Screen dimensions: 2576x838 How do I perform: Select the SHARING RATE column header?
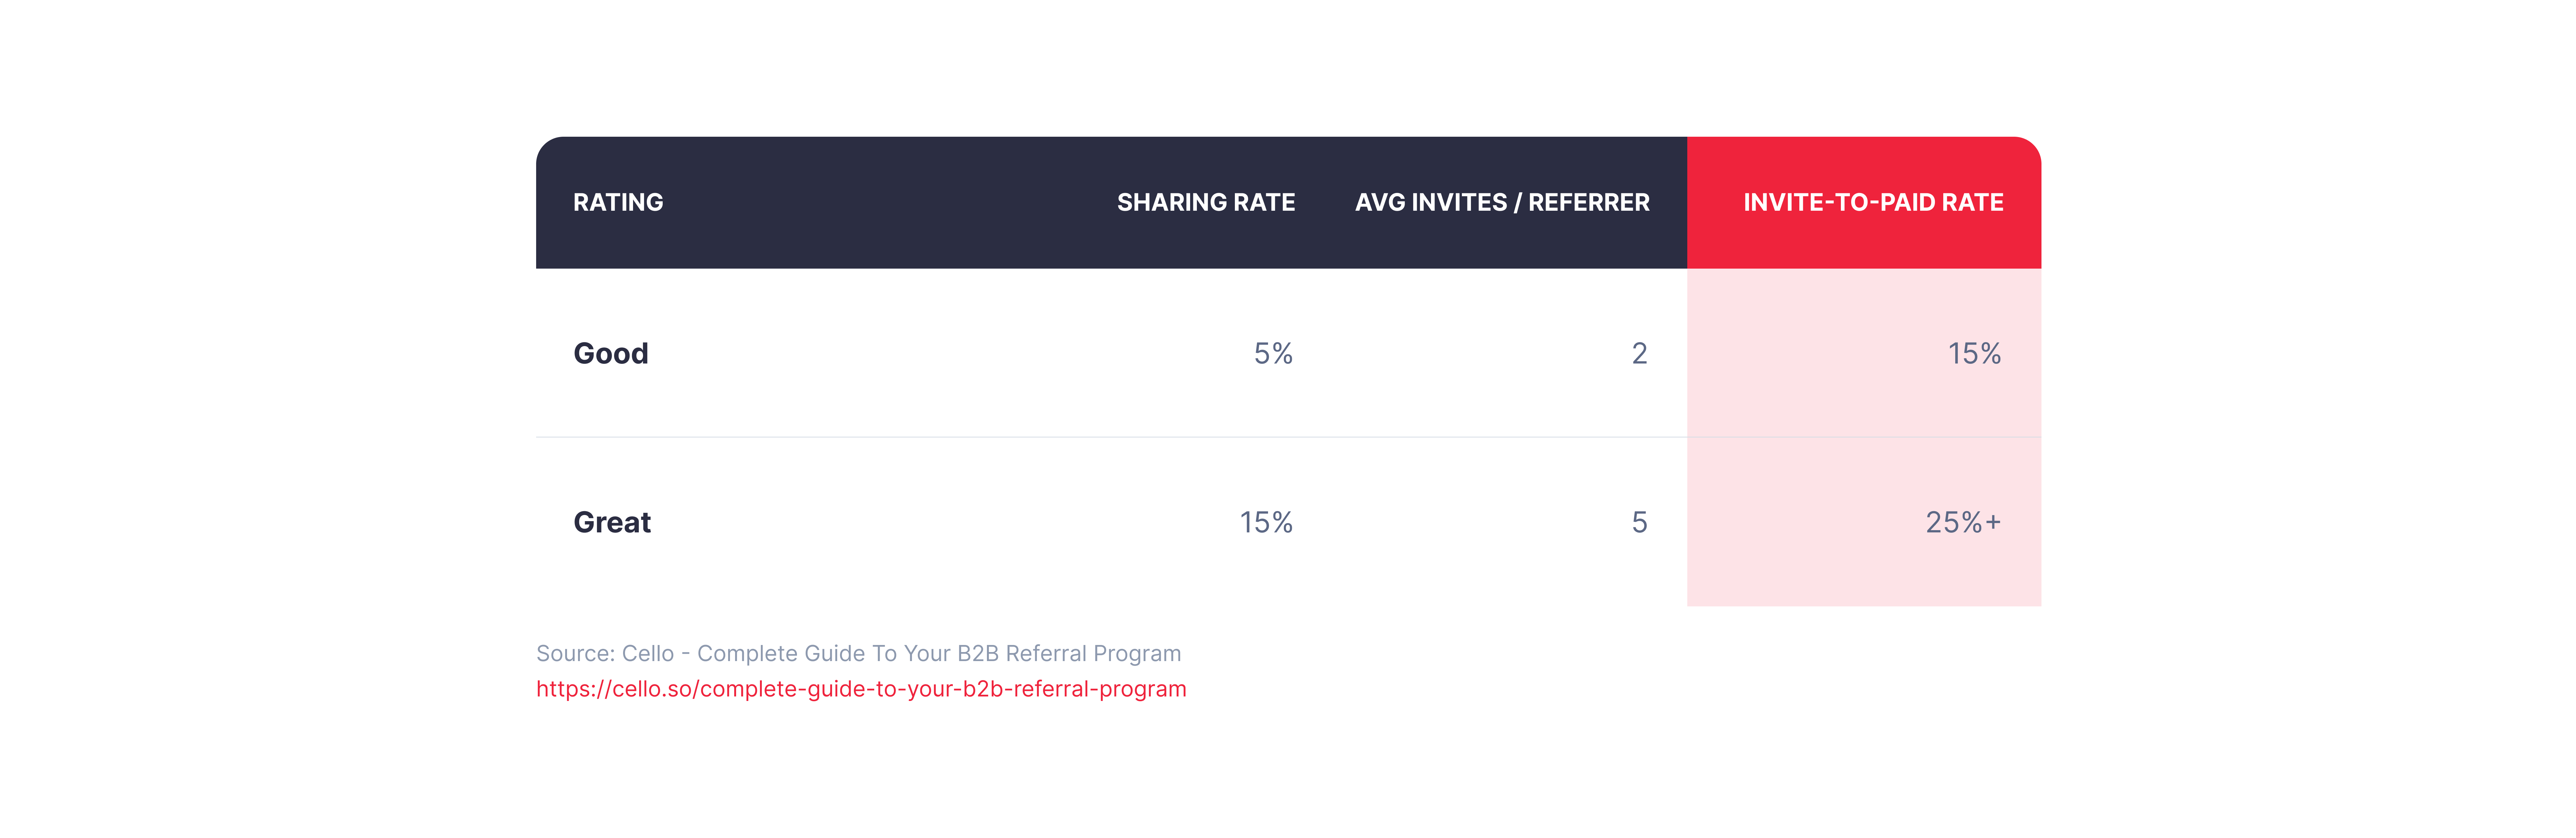click(1206, 203)
